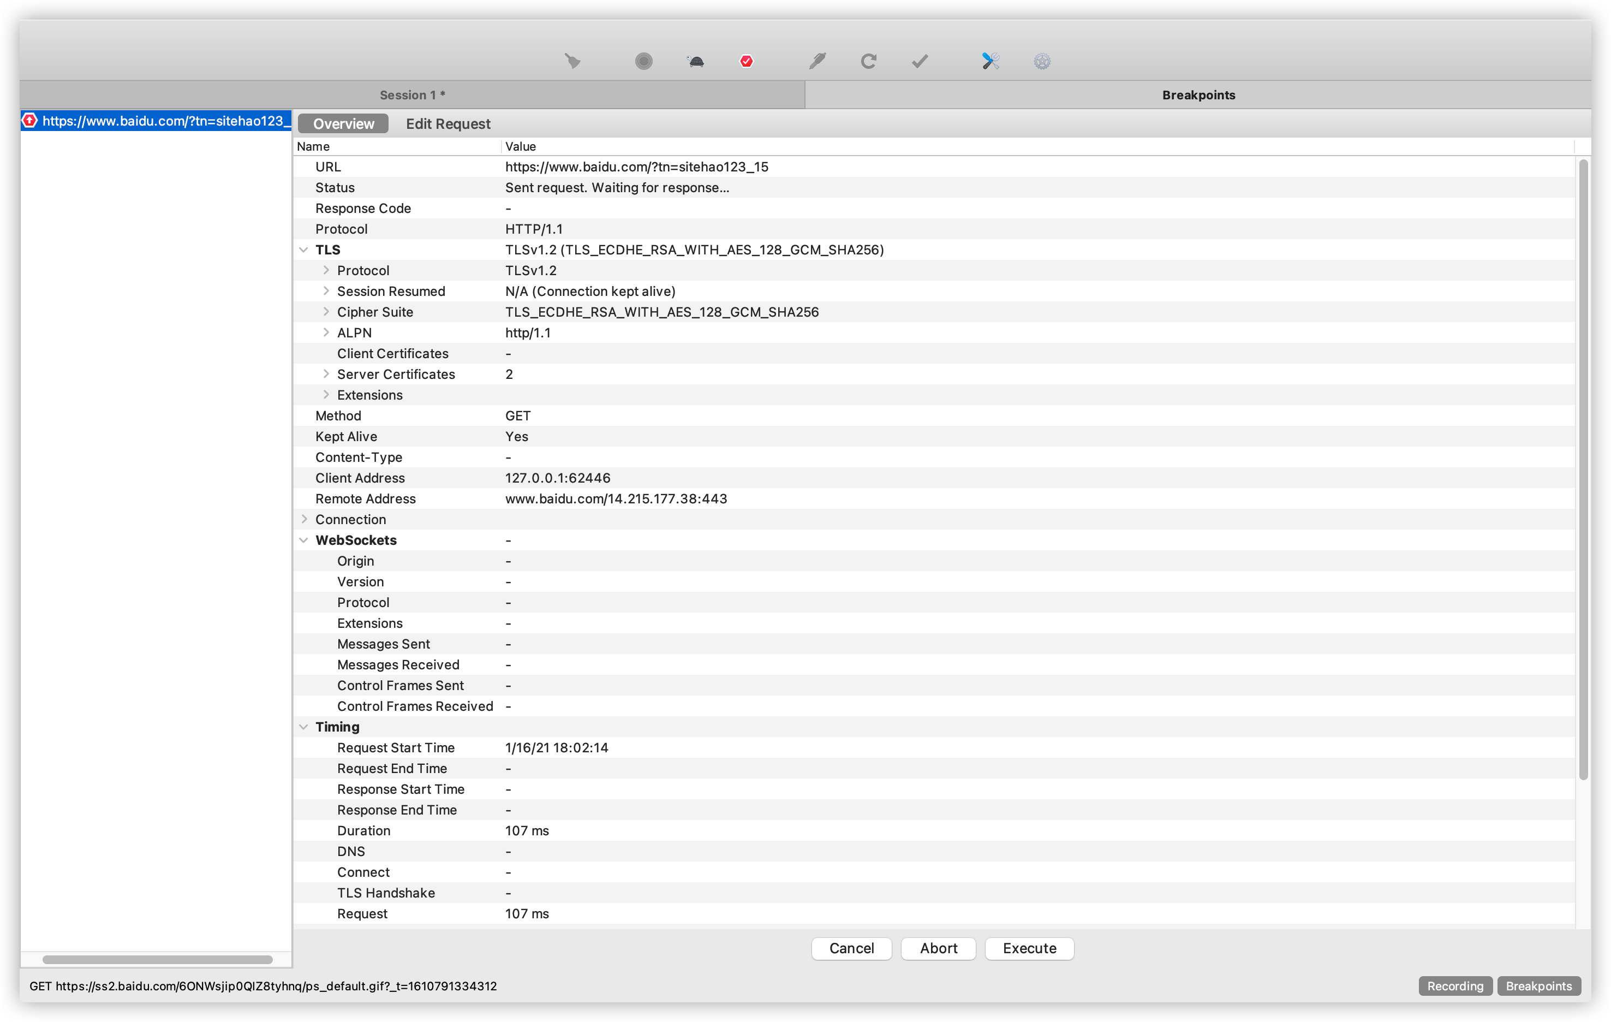Screen dimensions: 1611x1022
Task: Toggle the Breakpoints status button
Action: (x=1538, y=986)
